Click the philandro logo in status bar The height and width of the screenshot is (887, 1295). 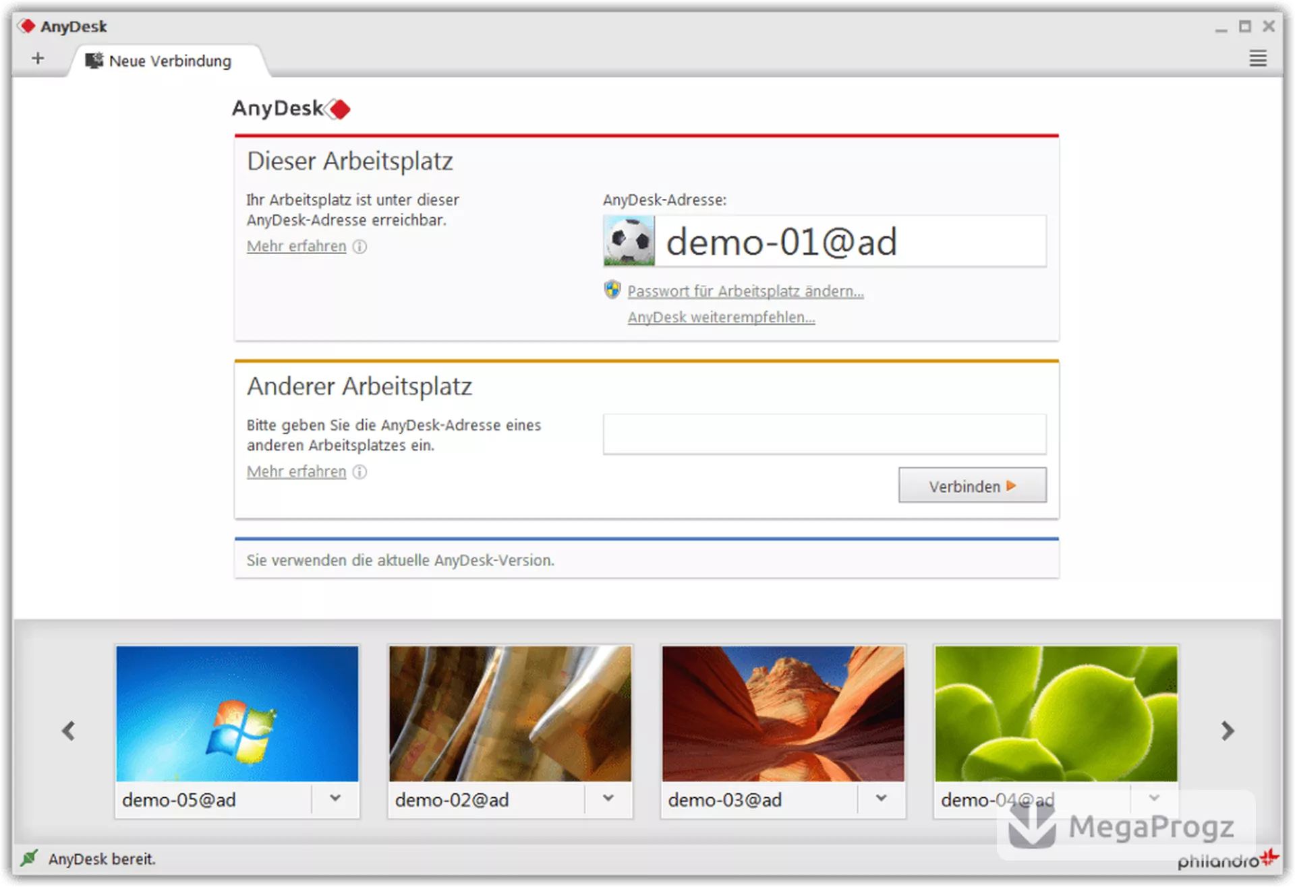pyautogui.click(x=1228, y=860)
